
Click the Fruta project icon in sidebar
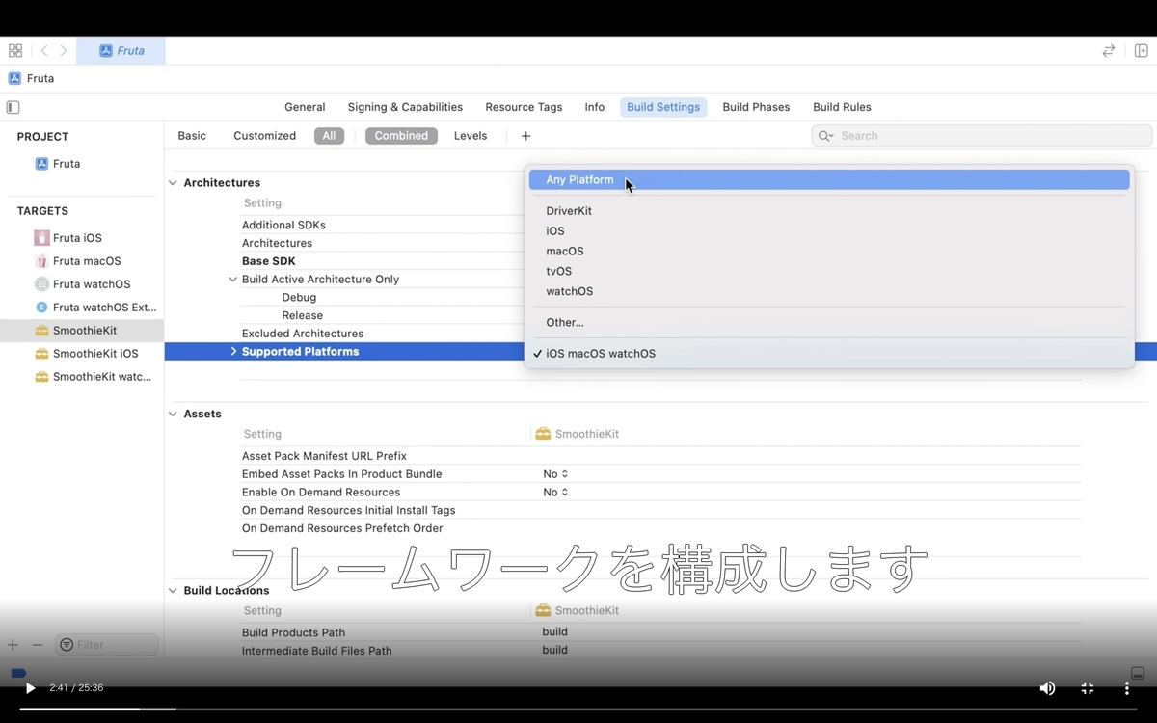pyautogui.click(x=41, y=164)
